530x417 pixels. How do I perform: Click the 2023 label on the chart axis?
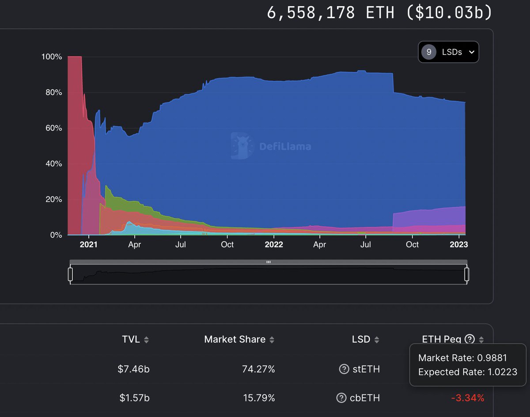click(459, 244)
